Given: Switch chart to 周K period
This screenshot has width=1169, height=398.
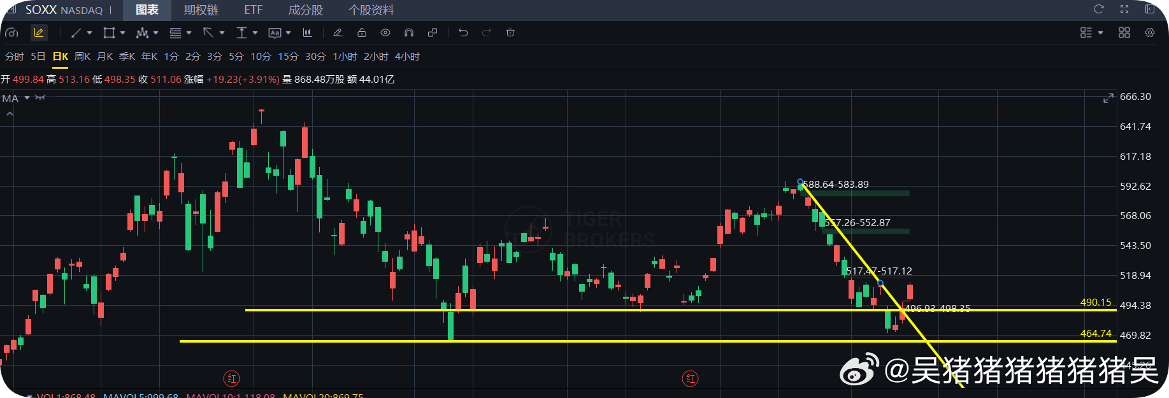Looking at the screenshot, I should 82,57.
